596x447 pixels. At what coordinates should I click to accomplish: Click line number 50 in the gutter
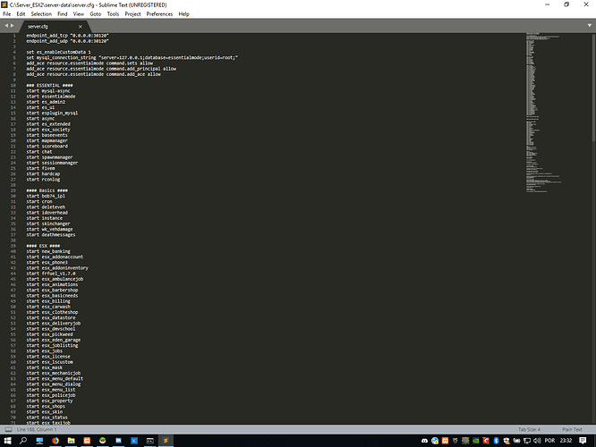click(x=13, y=307)
